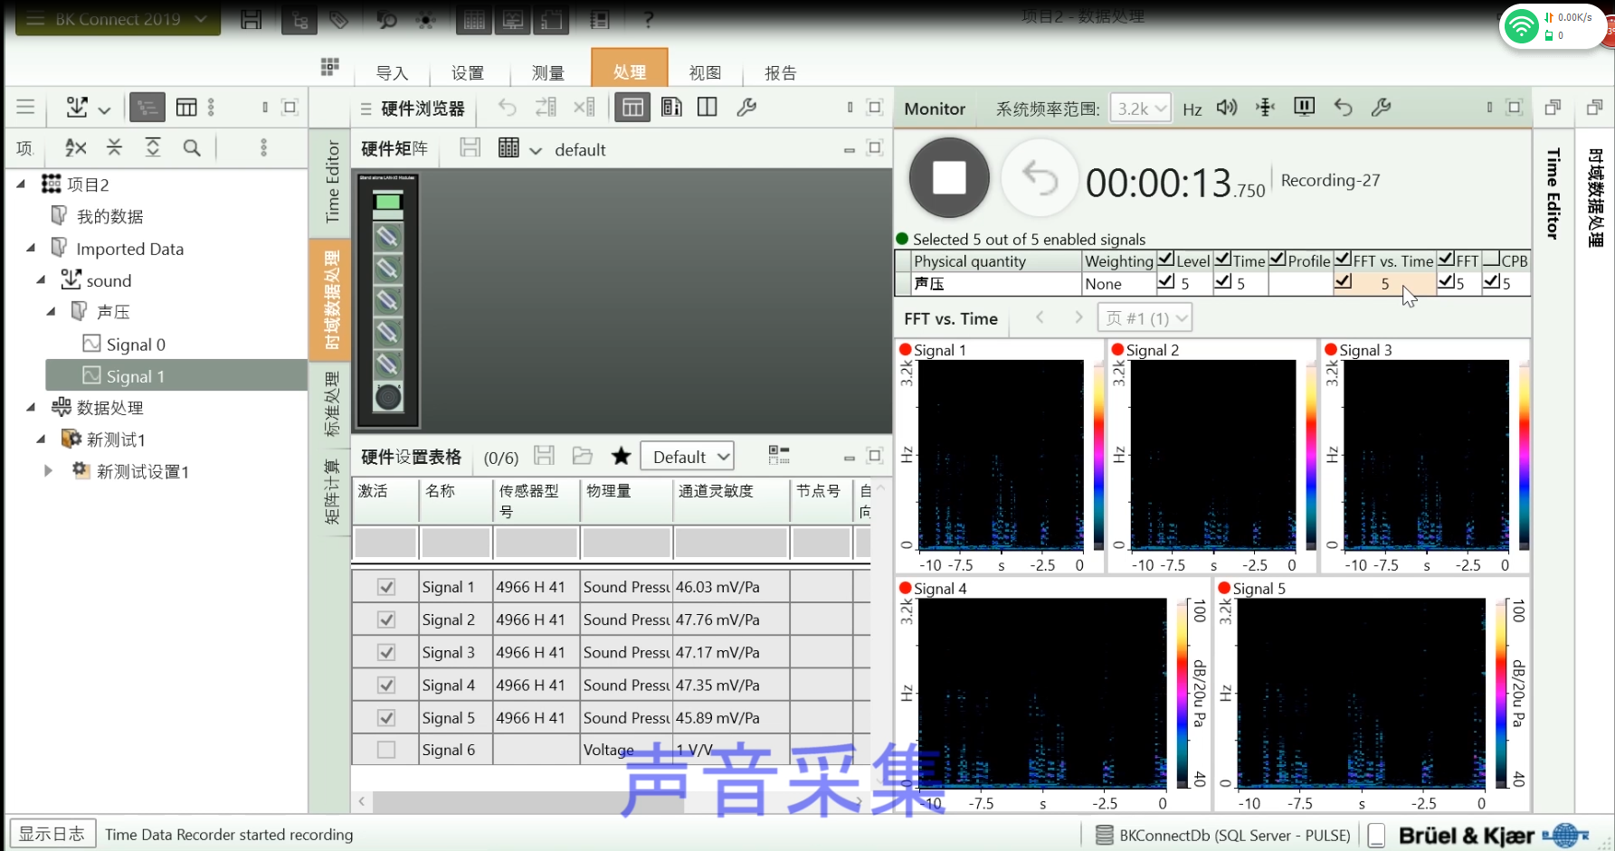Click the star favorite icon in hardware setup table
This screenshot has height=851, width=1615.
[621, 456]
